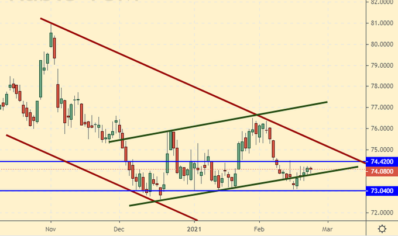This screenshot has width=398, height=236.
Task: Select the Dec label on time axis
Action: pos(119,228)
